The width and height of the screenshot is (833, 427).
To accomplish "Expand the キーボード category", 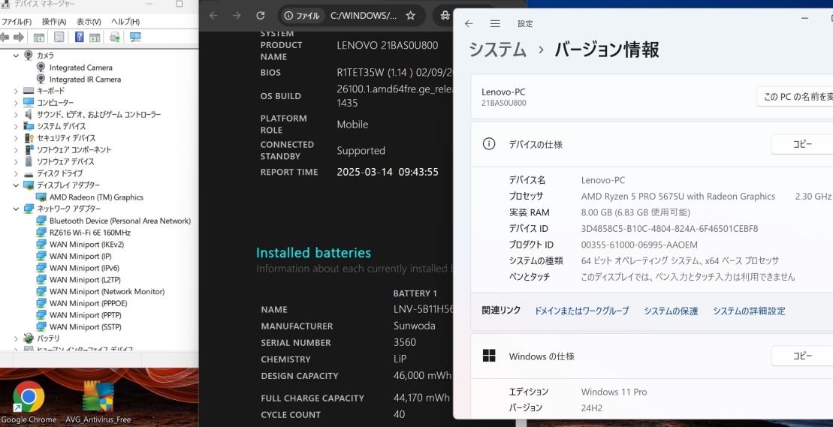I will [x=16, y=91].
